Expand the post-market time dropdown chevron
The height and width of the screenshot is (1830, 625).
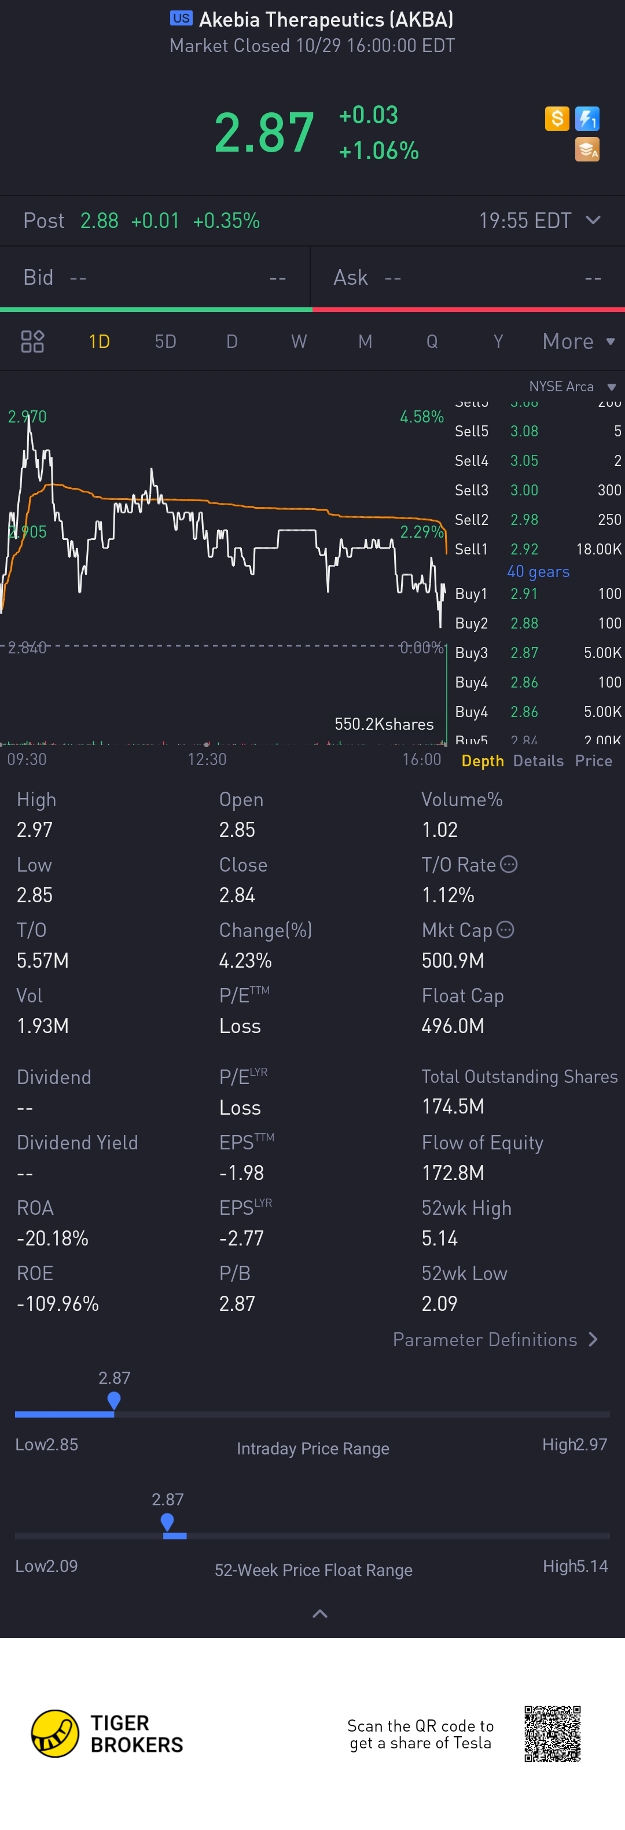(593, 221)
